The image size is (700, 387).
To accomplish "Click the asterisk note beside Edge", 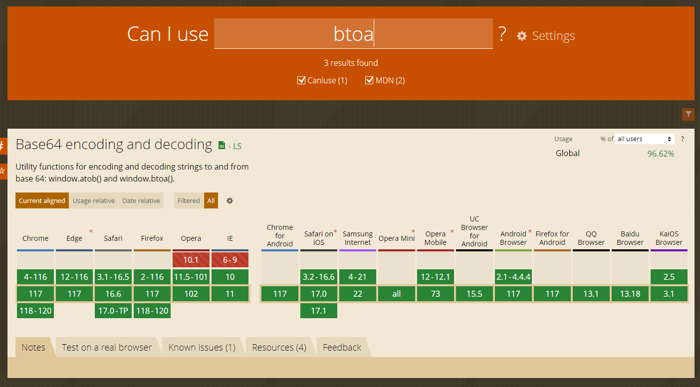I will (x=91, y=232).
